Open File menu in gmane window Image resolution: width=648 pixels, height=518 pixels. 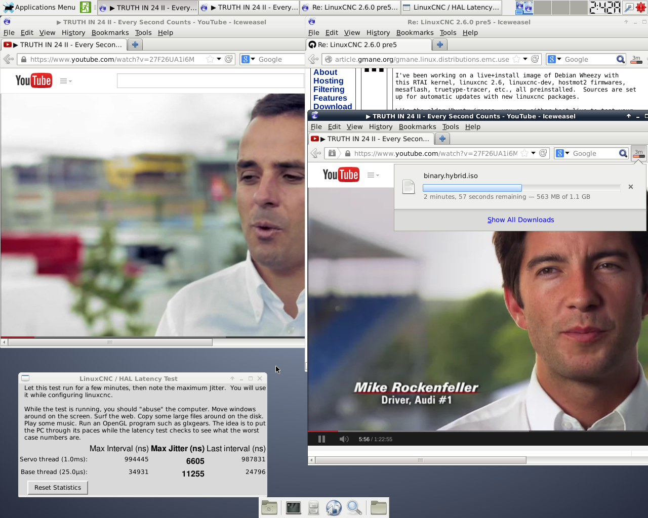coord(314,32)
